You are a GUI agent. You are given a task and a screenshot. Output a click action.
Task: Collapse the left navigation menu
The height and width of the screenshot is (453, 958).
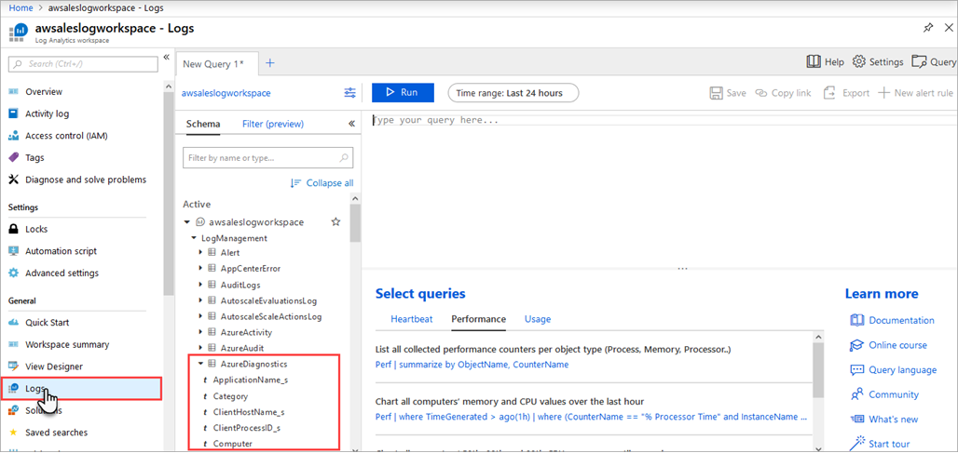tap(167, 58)
